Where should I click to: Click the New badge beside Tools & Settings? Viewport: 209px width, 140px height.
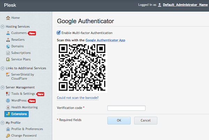click(40, 94)
